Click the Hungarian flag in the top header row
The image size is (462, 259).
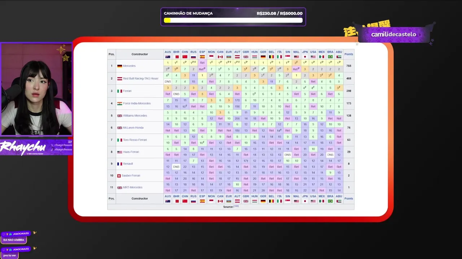click(254, 57)
